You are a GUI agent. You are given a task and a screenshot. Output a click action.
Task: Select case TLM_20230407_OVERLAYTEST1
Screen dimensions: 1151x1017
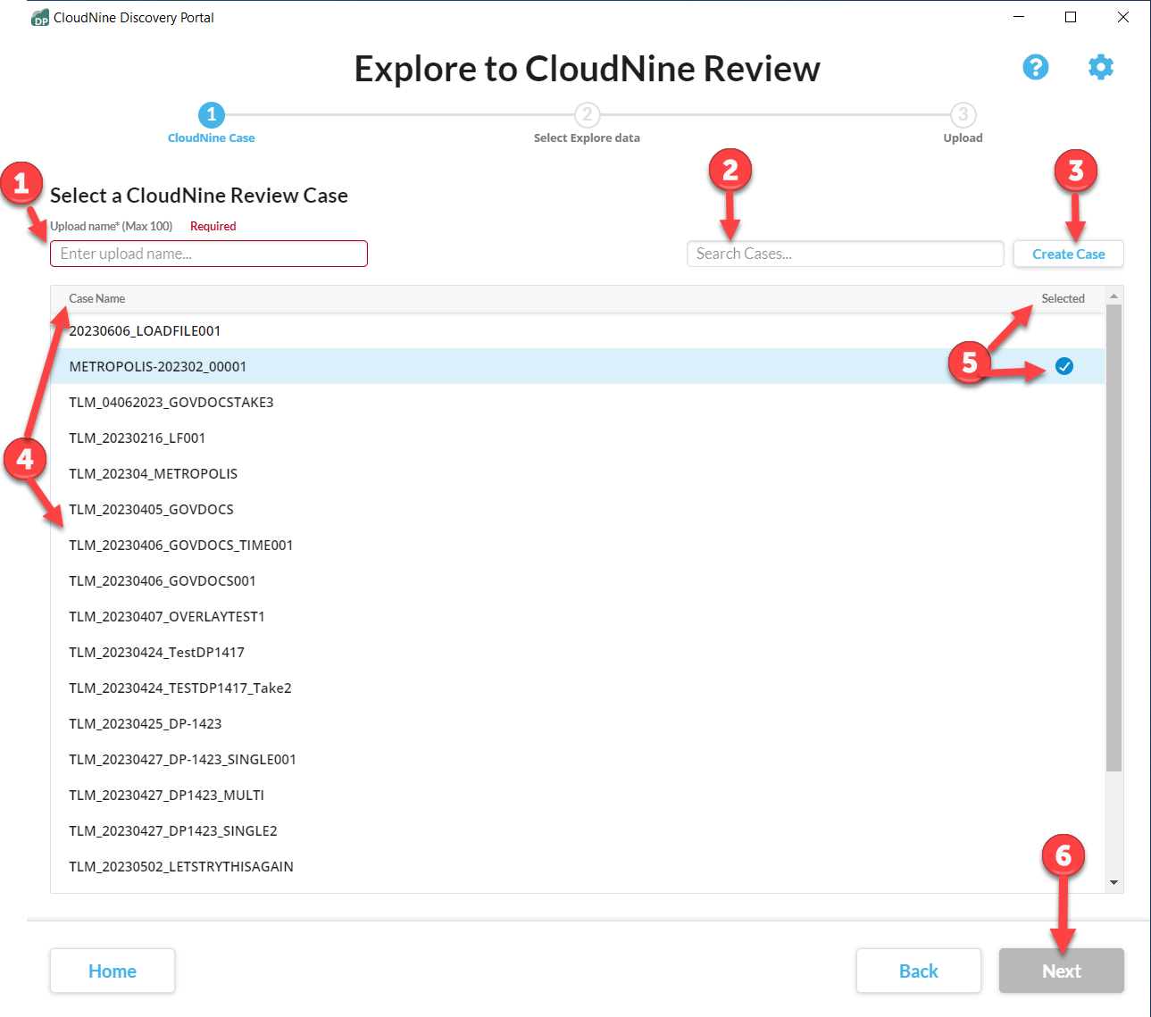tap(578, 616)
